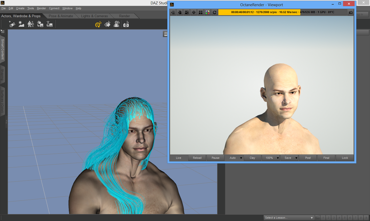370x221 pixels.
Task: Click the Octane colored render passes icon
Action: pos(208,12)
